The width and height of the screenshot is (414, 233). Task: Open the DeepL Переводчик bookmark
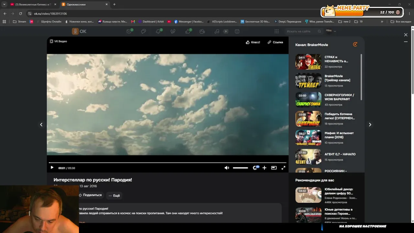tap(288, 22)
